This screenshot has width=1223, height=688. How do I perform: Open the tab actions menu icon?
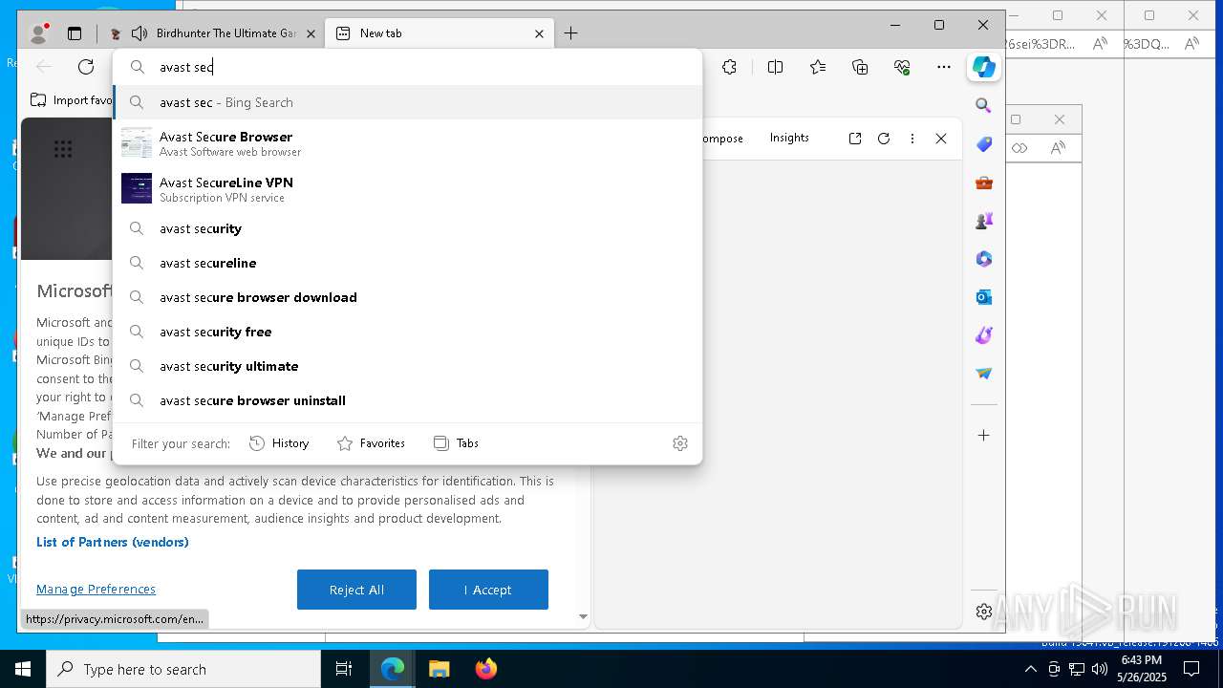tap(75, 33)
